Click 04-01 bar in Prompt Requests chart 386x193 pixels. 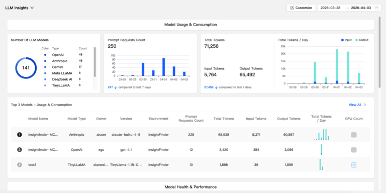pos(164,67)
